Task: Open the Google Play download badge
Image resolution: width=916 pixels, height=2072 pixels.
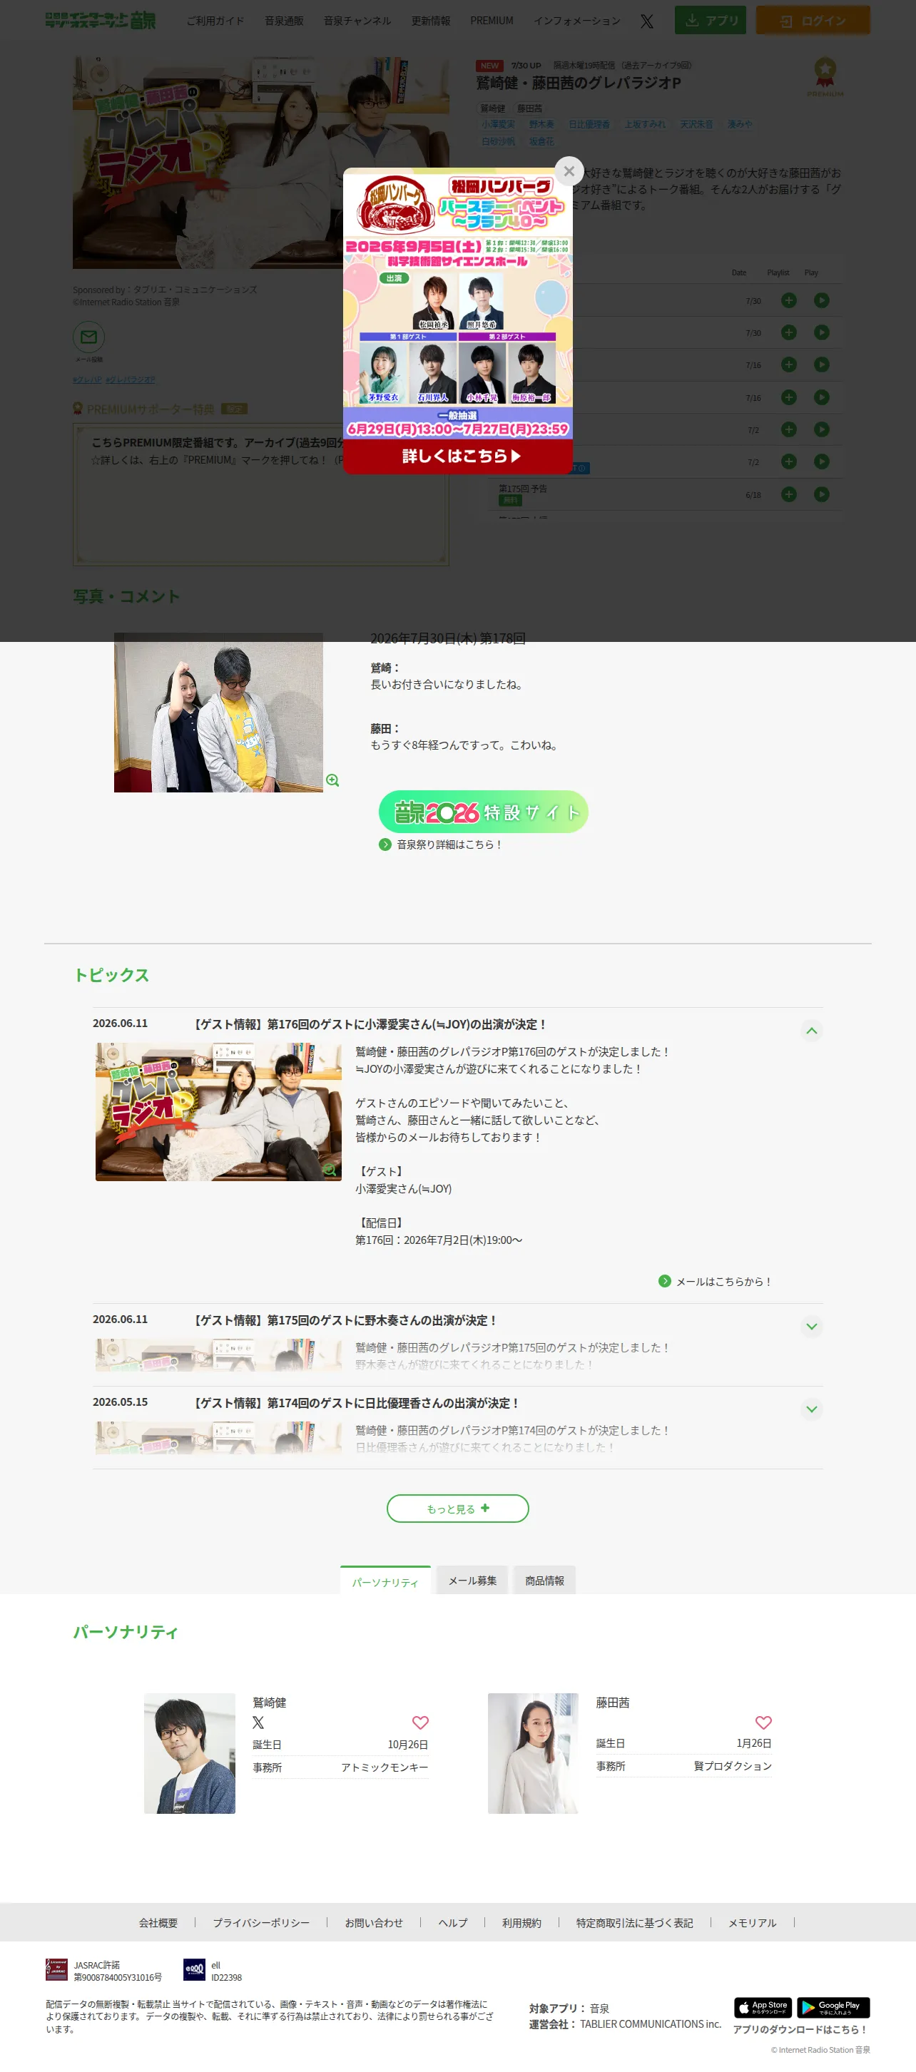Action: coord(833,2007)
